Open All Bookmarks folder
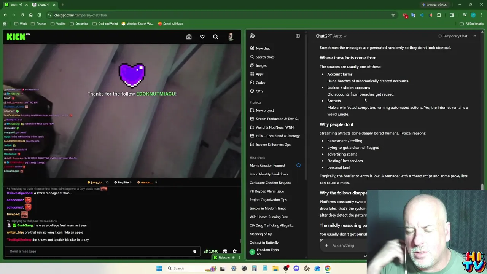The width and height of the screenshot is (487, 274). [x=472, y=24]
